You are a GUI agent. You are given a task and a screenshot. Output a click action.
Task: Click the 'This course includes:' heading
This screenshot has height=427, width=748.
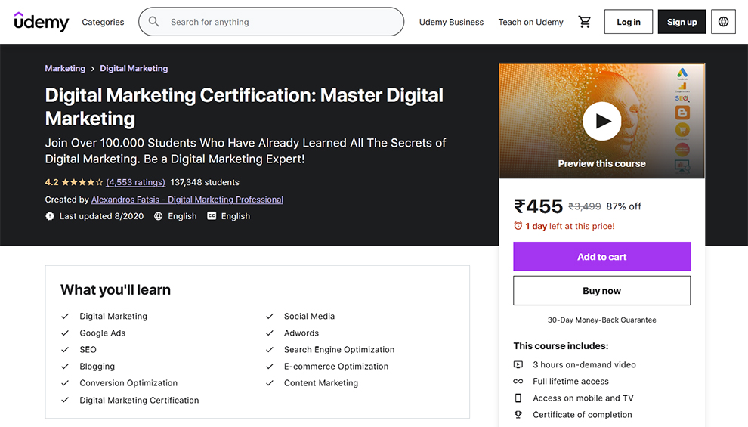coord(561,346)
